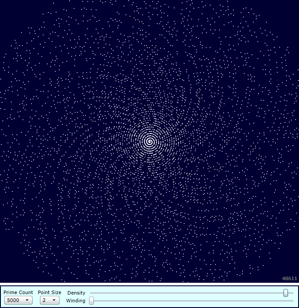Open the Prime Count dropdown showing 5000
This screenshot has height=308, width=299.
(x=18, y=300)
